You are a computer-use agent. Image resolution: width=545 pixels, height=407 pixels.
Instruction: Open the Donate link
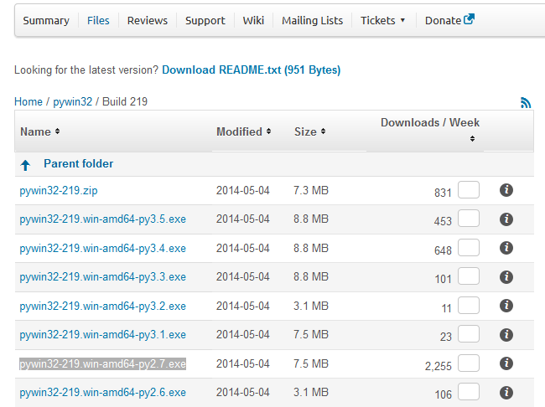tap(443, 20)
